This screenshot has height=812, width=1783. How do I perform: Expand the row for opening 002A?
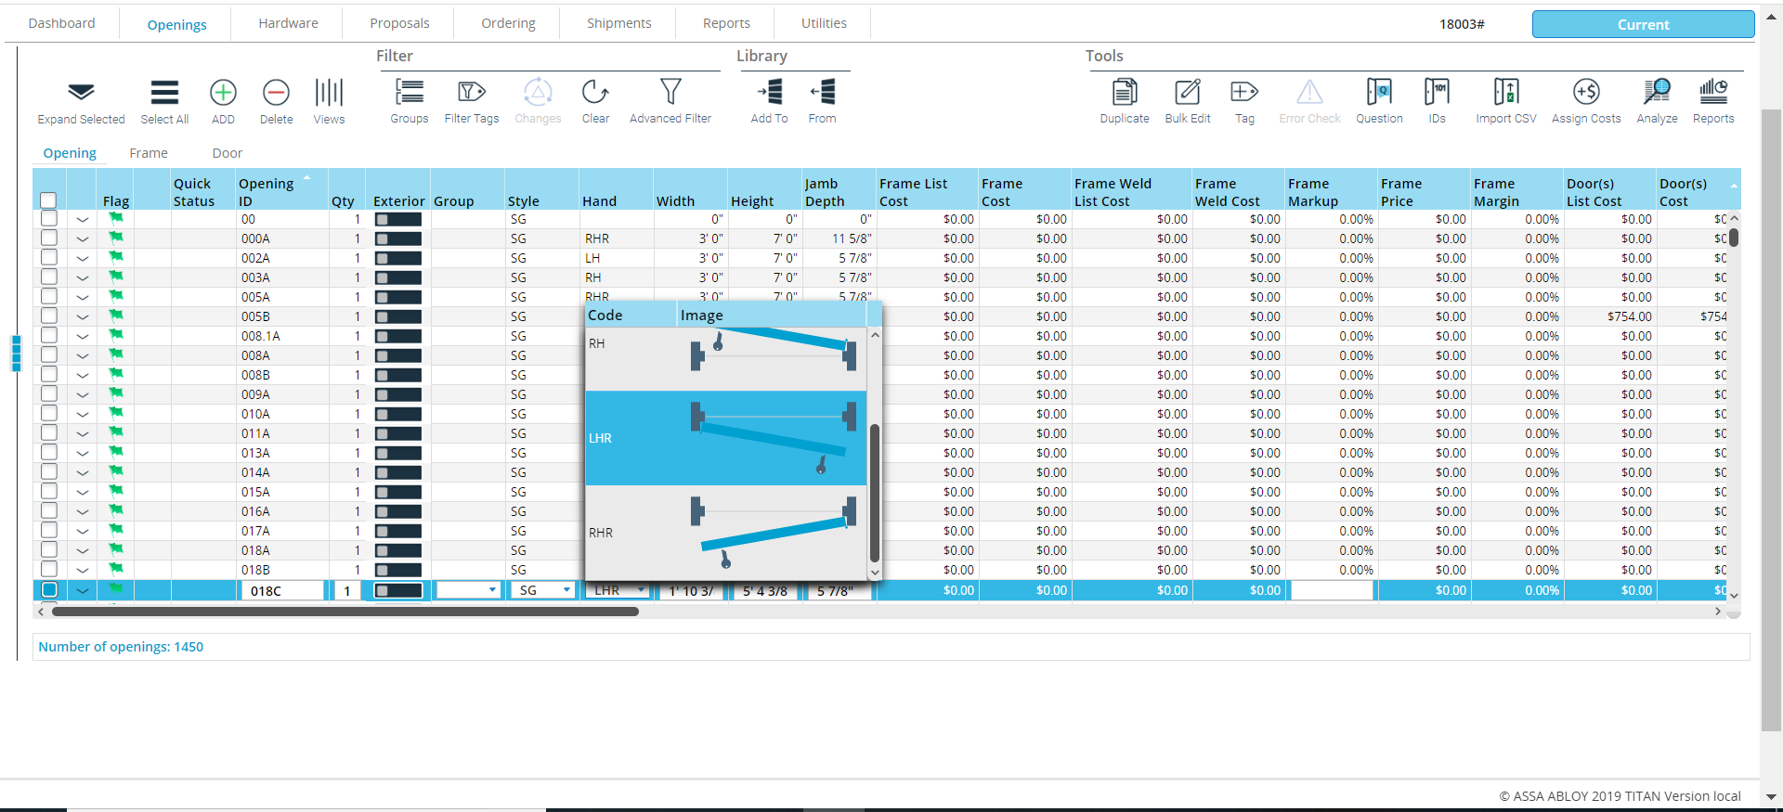tap(83, 259)
